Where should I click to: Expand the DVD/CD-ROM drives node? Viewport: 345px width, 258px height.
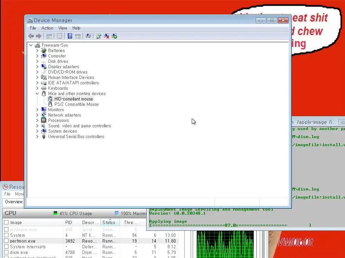click(37, 72)
